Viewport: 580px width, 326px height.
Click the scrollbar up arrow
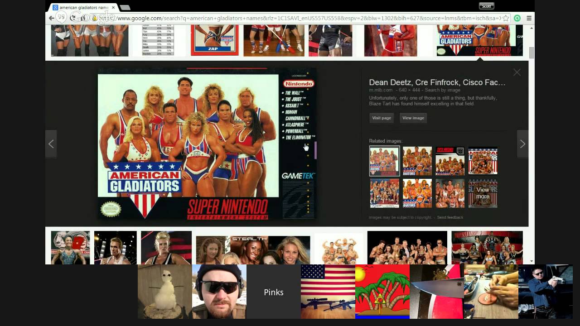click(x=532, y=29)
